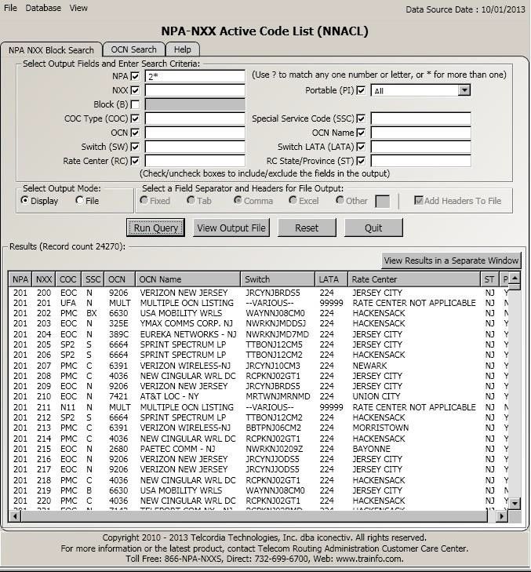The height and width of the screenshot is (572, 531).
Task: Open the Database menu
Action: click(43, 8)
